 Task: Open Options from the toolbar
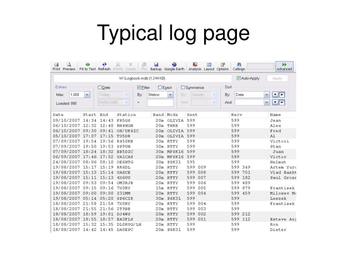click(223, 67)
